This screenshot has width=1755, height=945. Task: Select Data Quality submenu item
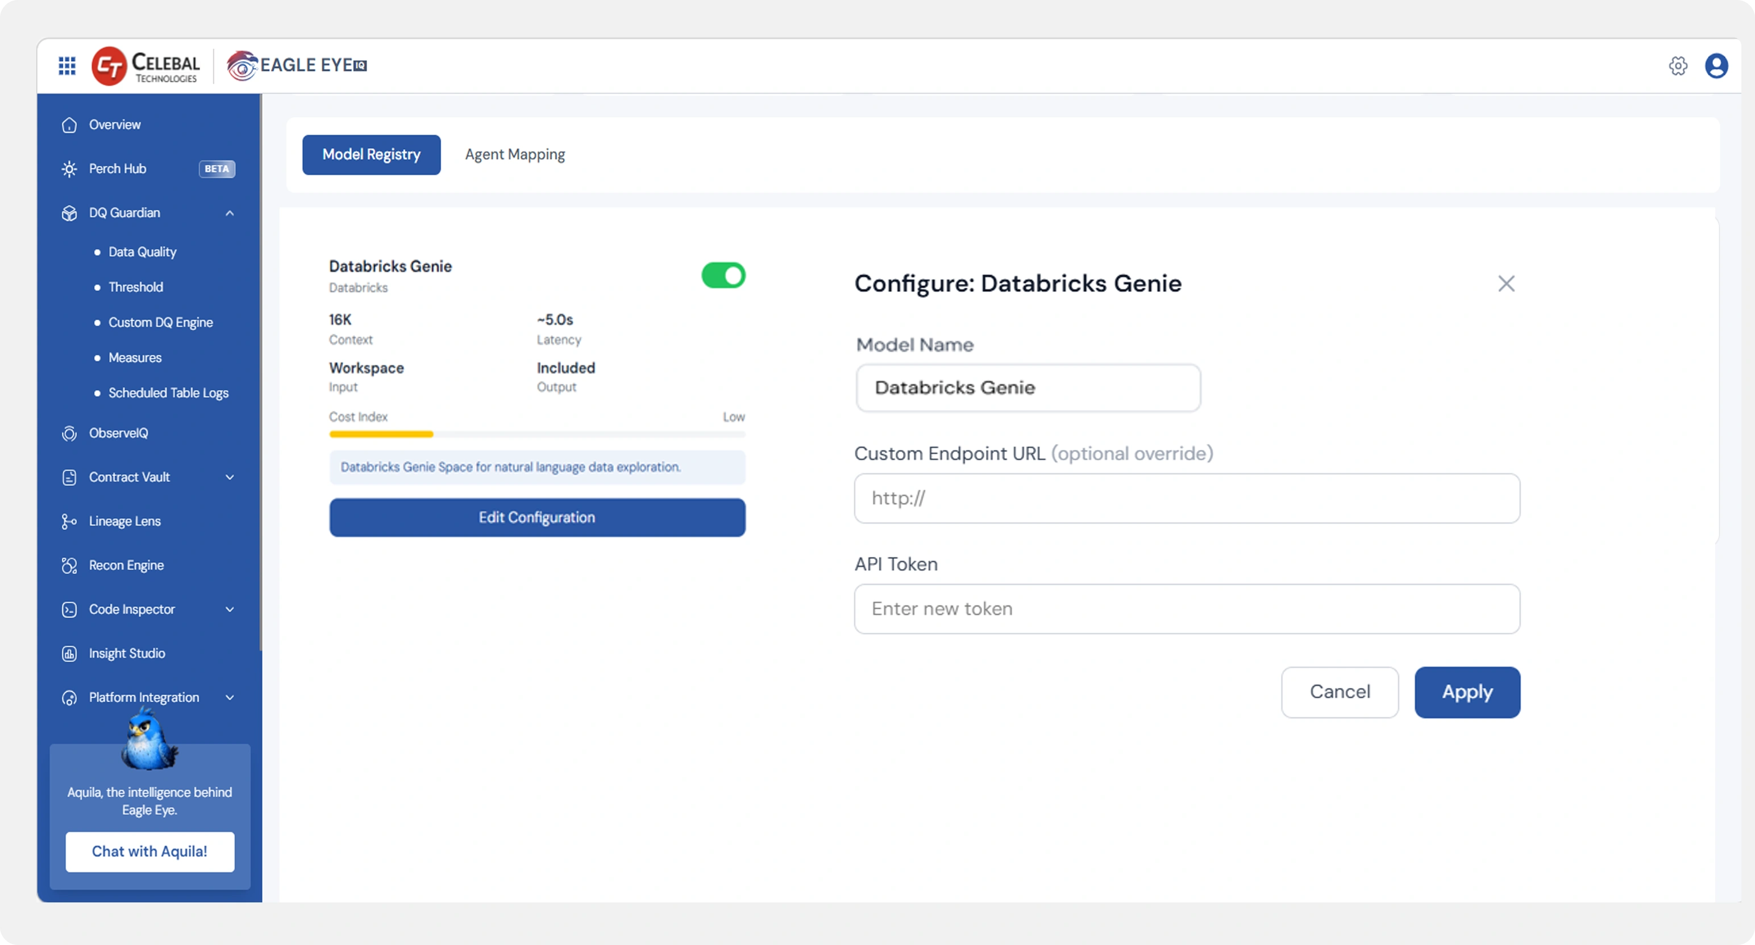click(143, 252)
